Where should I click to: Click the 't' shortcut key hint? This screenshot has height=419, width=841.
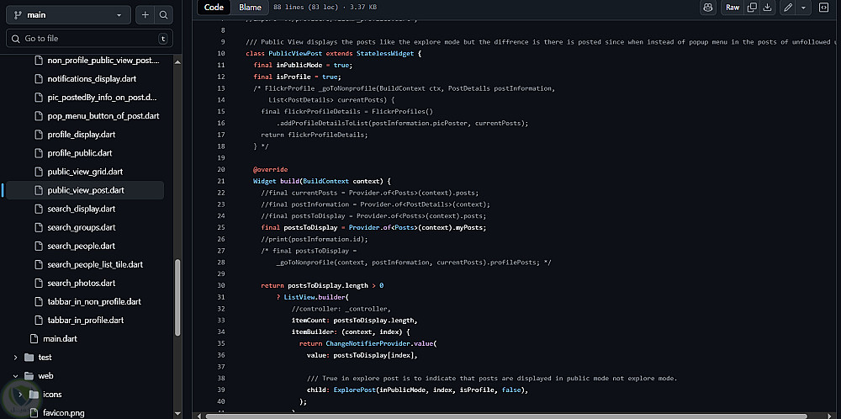pos(163,39)
